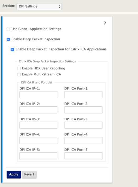The image size is (138, 187).
Task: Click the Apply button
Action: tap(14, 174)
